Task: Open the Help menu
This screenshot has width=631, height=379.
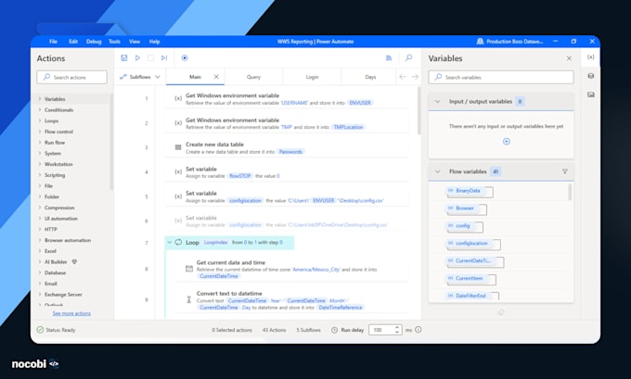Action: point(155,42)
